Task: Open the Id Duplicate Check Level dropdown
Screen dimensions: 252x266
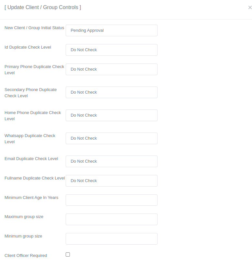Action: pos(111,50)
